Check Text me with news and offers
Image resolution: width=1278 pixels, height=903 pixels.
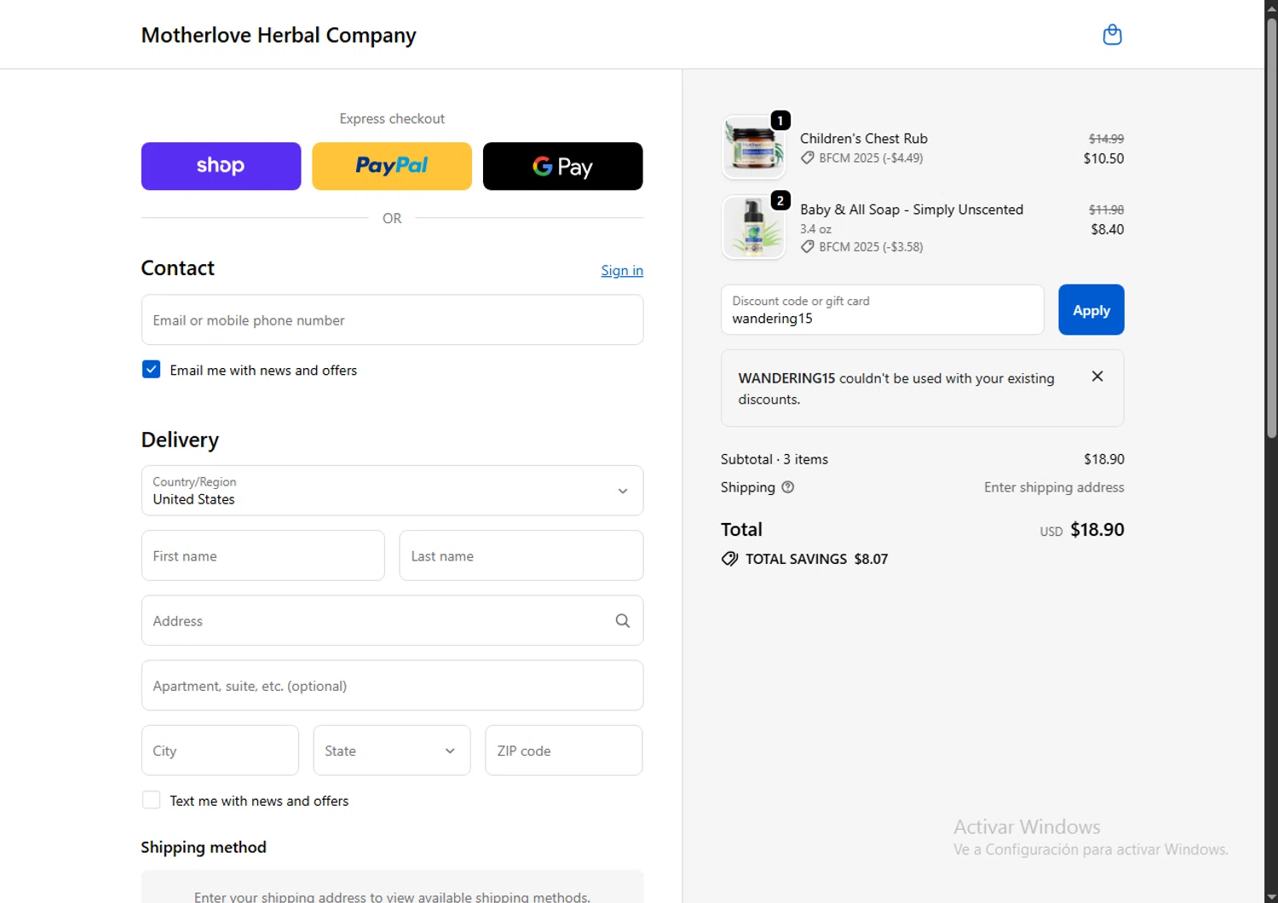[x=151, y=800]
